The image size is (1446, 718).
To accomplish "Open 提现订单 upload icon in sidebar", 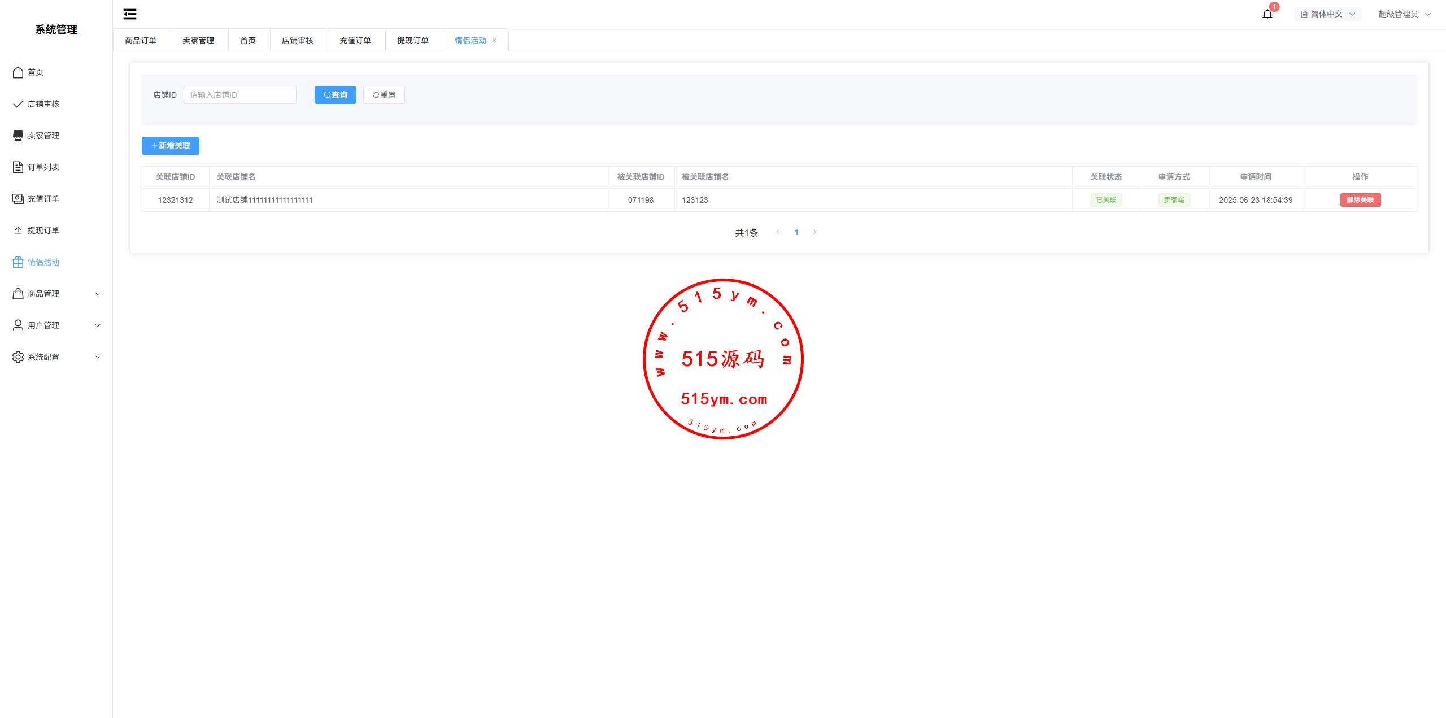I will [x=18, y=230].
